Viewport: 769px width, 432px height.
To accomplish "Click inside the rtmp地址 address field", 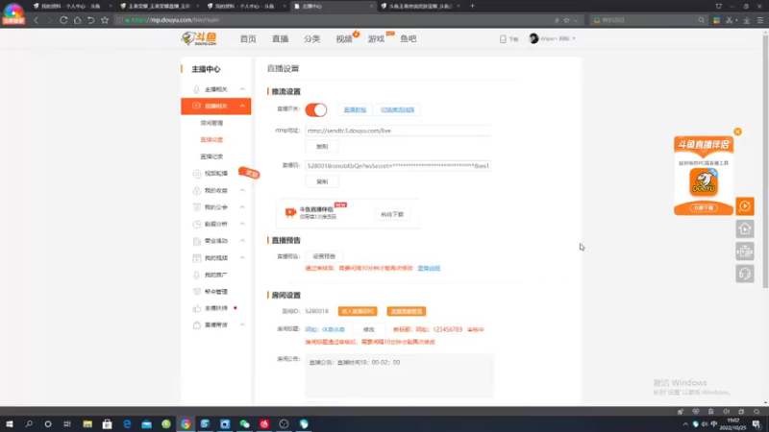I will (x=397, y=131).
